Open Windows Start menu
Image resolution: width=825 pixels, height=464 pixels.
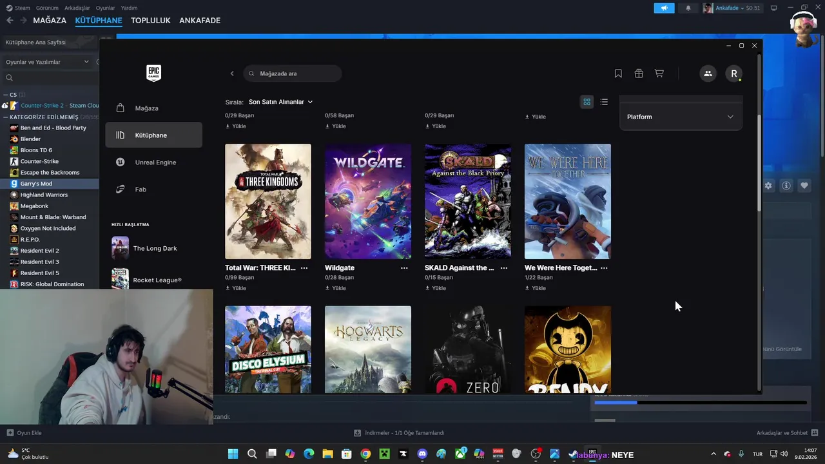pos(233,454)
